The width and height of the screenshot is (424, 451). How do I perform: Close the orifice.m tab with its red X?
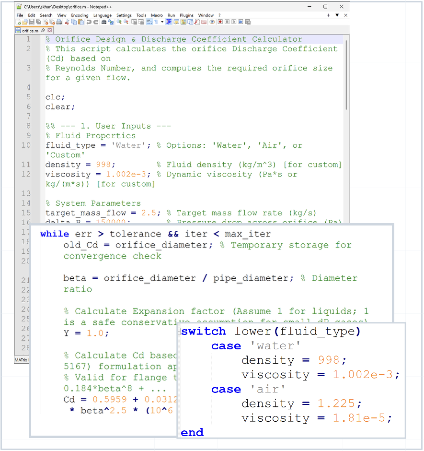click(50, 30)
